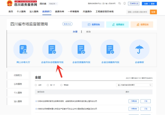Open the 切换区域 region dropdown
165x115 pixels.
53,4
